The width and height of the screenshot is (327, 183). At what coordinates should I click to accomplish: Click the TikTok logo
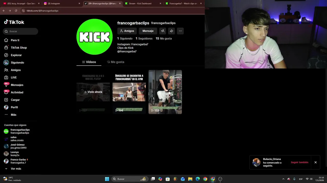14,22
